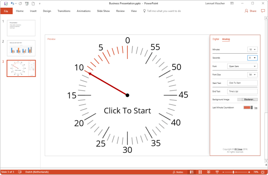The width and height of the screenshot is (268, 175).
Task: Switch to Reading View in status bar
Action: coord(209,172)
